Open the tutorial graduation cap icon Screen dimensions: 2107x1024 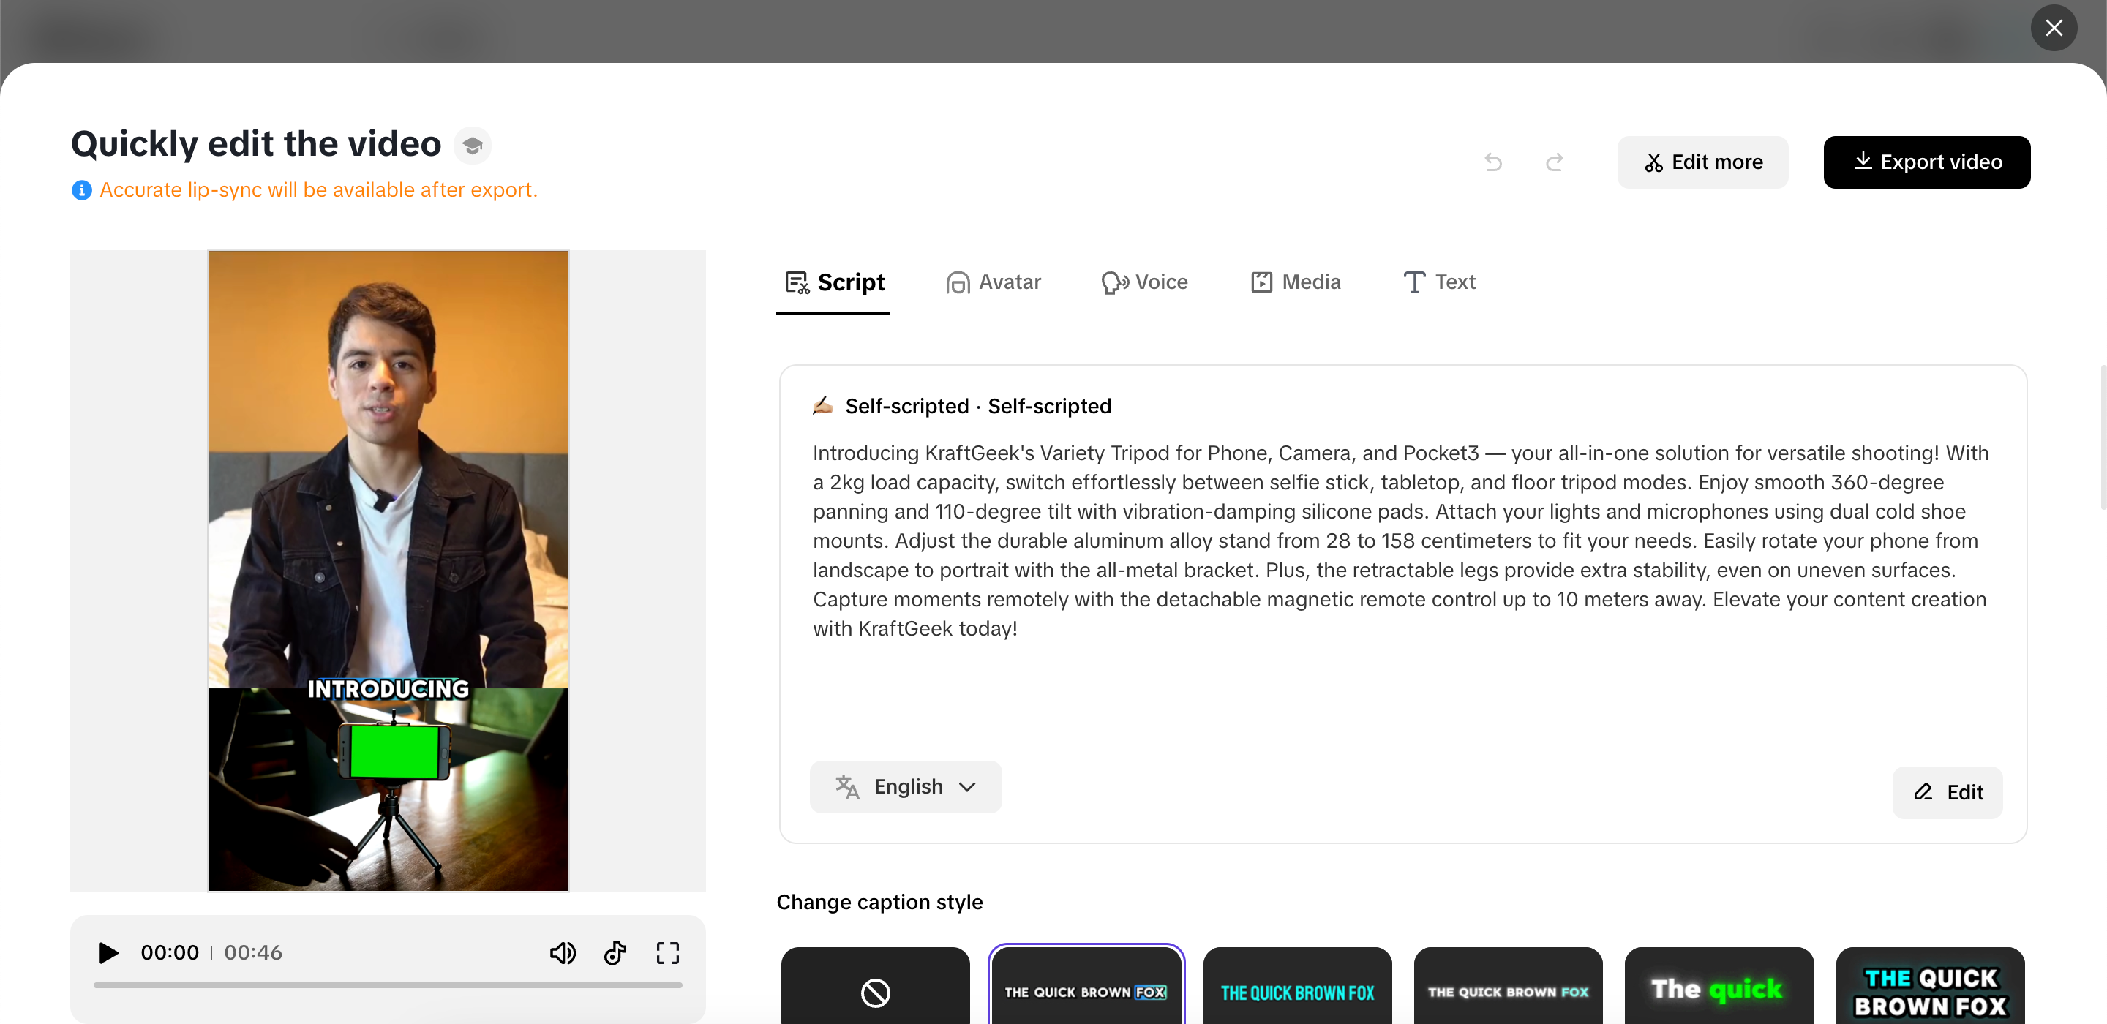click(472, 146)
